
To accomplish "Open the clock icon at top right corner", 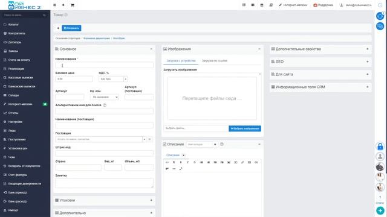I will [380, 5].
